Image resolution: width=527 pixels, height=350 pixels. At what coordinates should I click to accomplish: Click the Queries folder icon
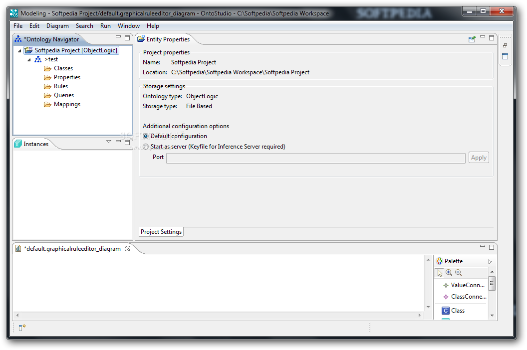click(47, 96)
